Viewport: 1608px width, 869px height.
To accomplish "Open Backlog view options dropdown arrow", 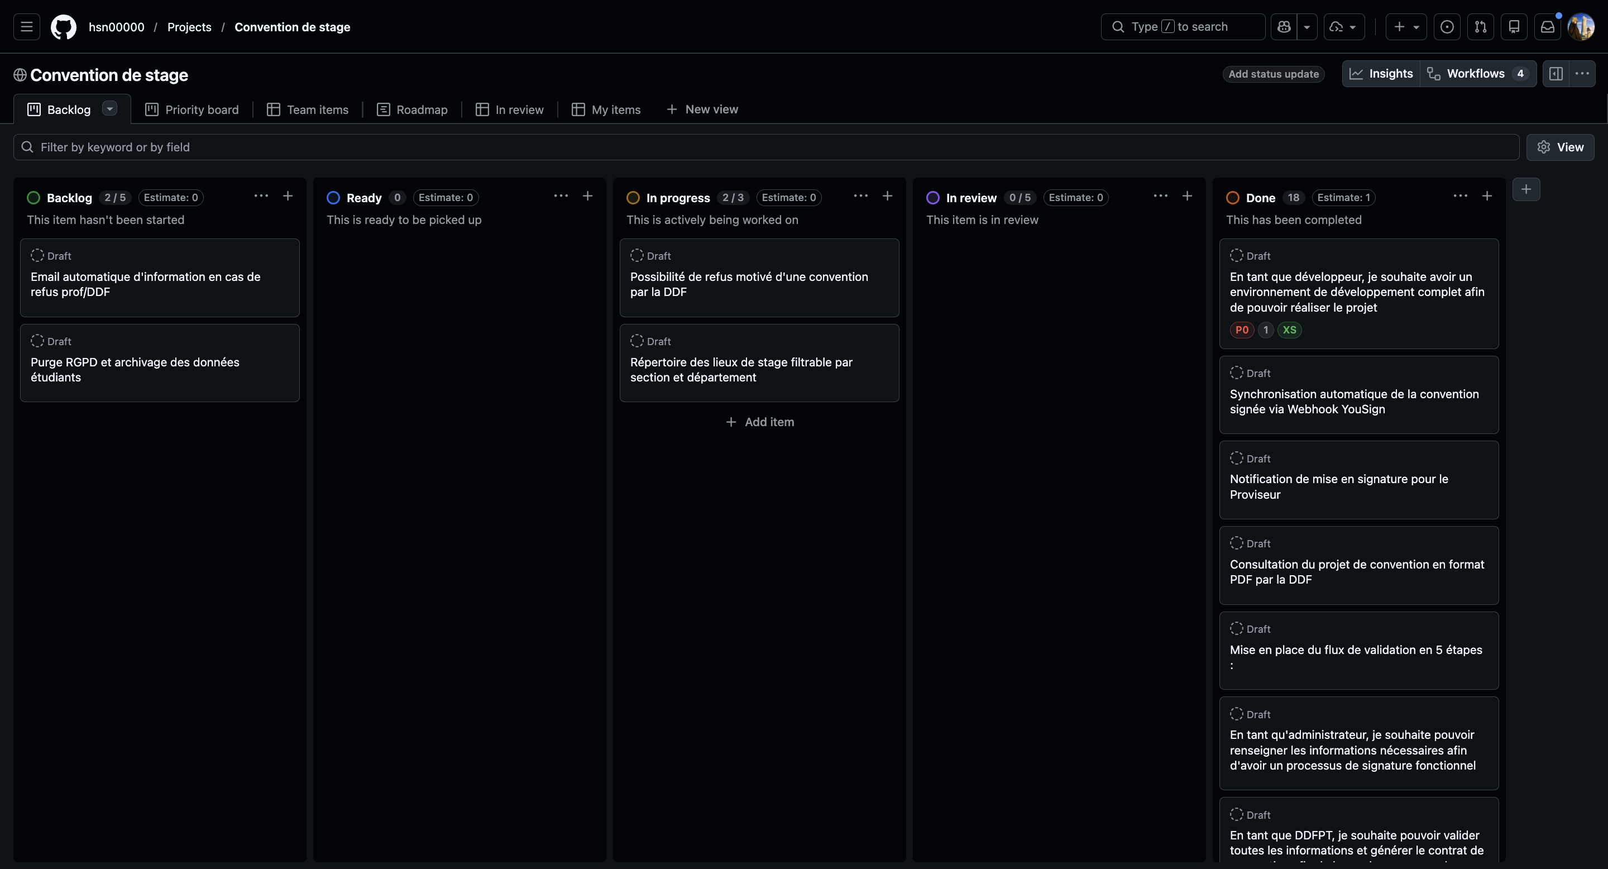I will 110,108.
